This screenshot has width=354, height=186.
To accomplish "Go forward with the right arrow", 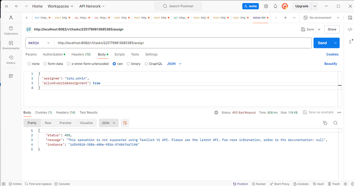I will (x=26, y=6).
